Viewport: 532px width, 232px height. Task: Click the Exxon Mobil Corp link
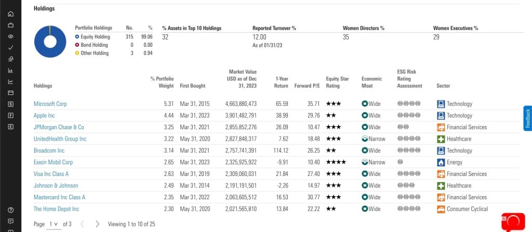coord(53,162)
